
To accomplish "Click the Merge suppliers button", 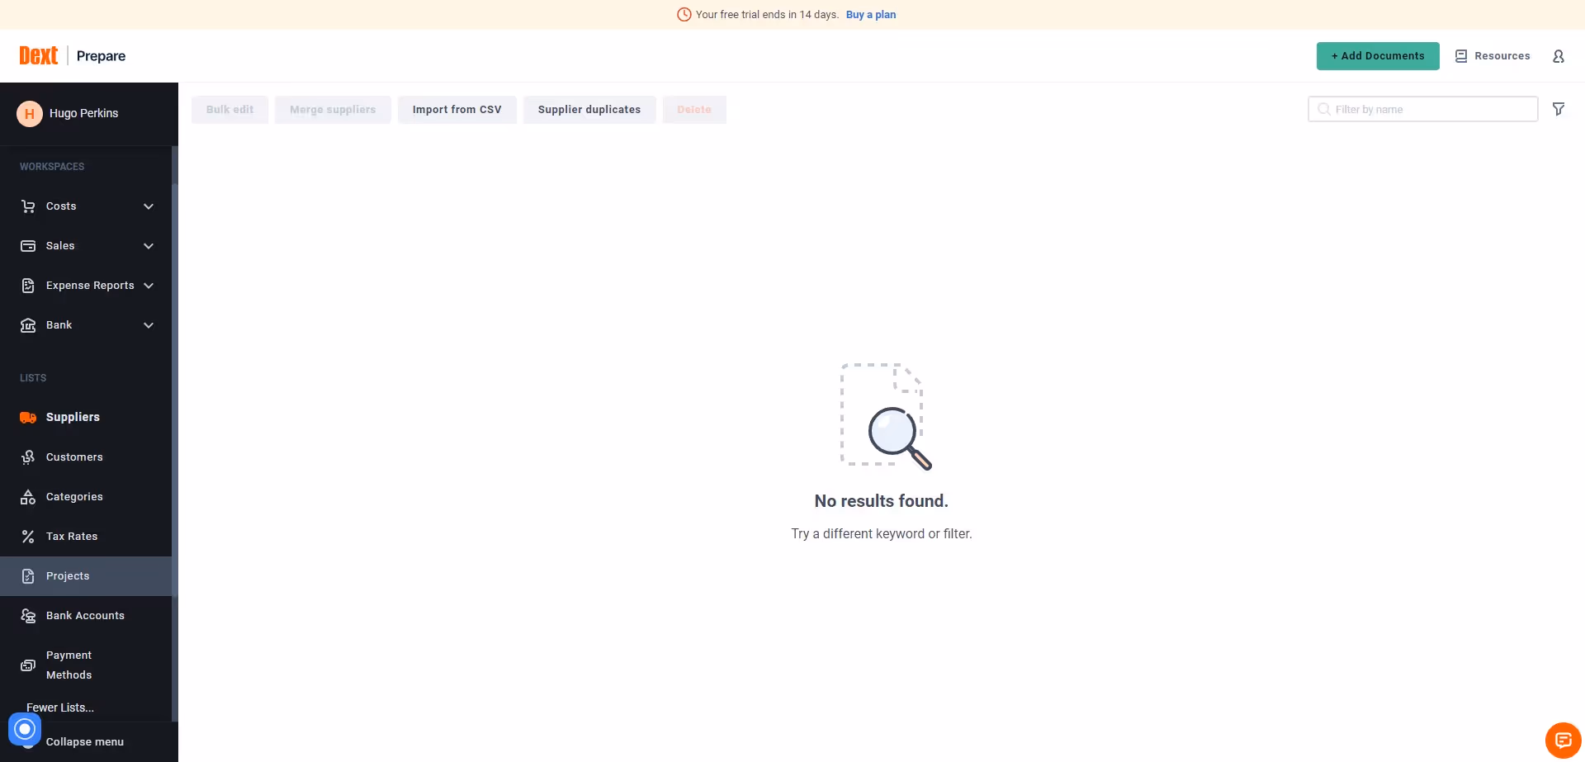I will tap(333, 110).
